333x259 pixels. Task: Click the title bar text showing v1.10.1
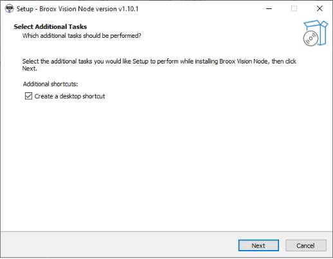click(129, 9)
